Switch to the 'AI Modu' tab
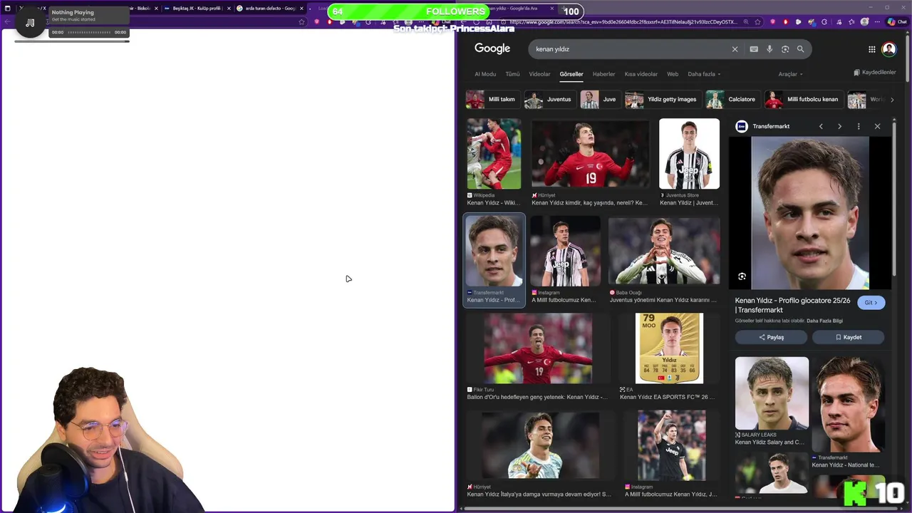The image size is (912, 513). [x=485, y=74]
